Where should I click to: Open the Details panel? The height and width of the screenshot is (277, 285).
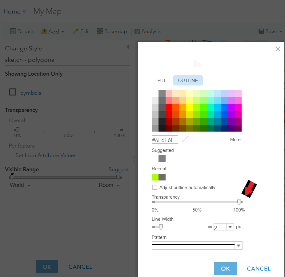[x=22, y=31]
